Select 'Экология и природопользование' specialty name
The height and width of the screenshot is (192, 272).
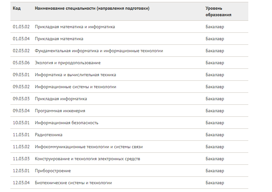pos(68,63)
